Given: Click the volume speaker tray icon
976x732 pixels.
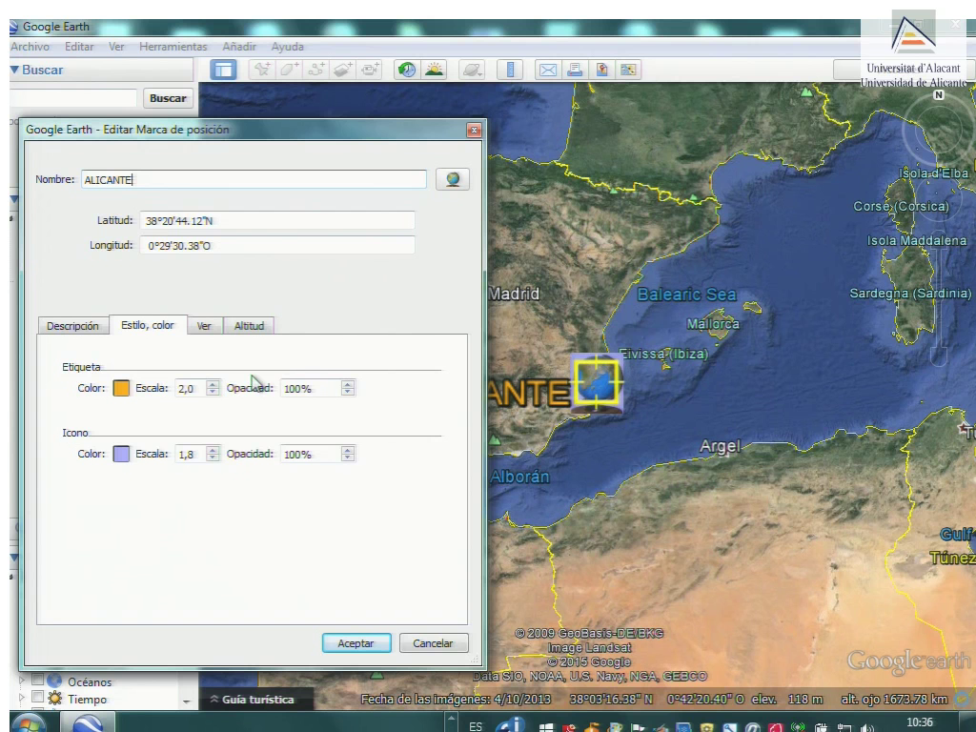Looking at the screenshot, I should pos(866,727).
